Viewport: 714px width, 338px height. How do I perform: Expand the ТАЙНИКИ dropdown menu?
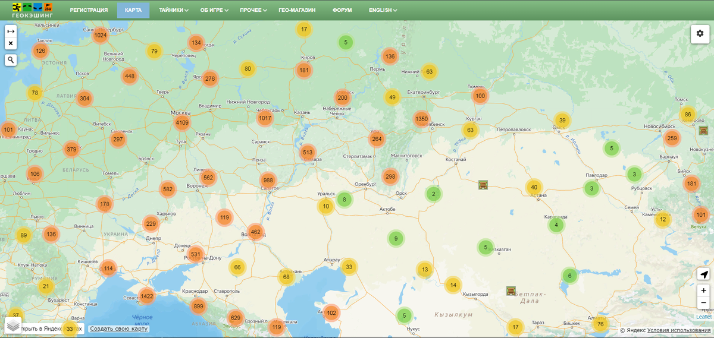pos(174,10)
